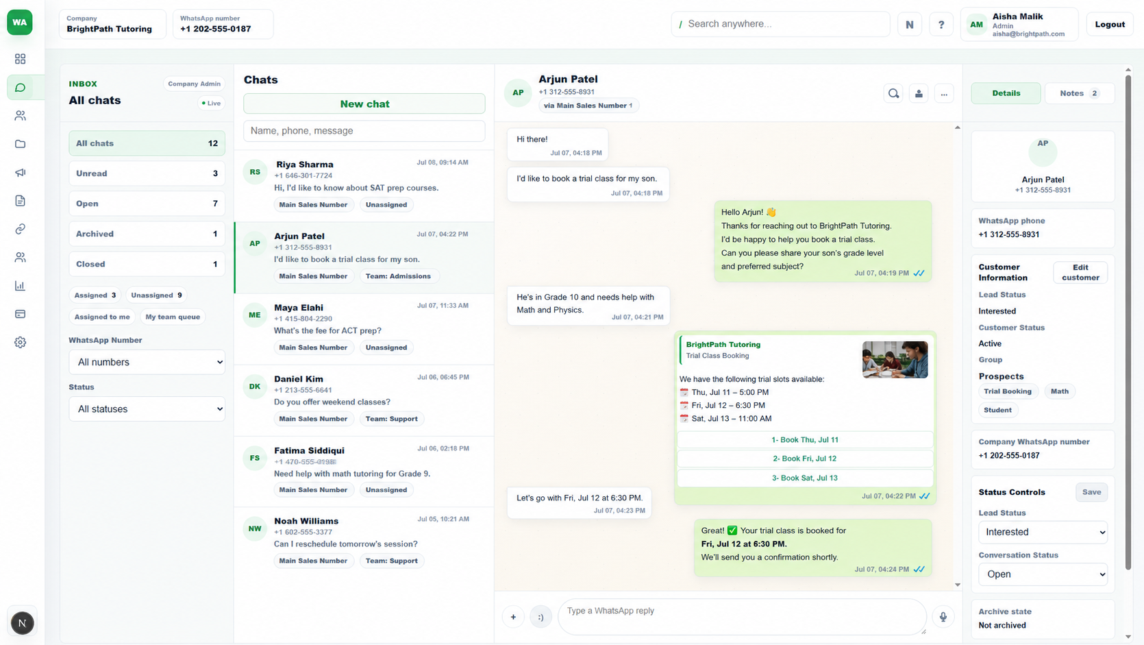Viewport: 1144px width, 645px height.
Task: Click the plus attachment button beside reply box
Action: tap(513, 617)
